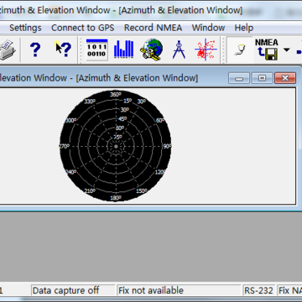Click the 360° label on the polar plot

coord(116,95)
